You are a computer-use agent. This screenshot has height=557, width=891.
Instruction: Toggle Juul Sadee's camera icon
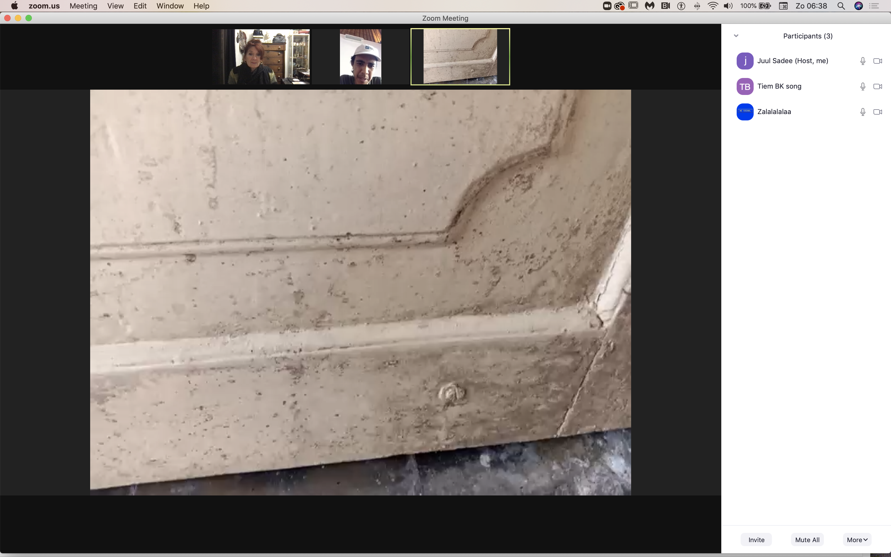877,61
